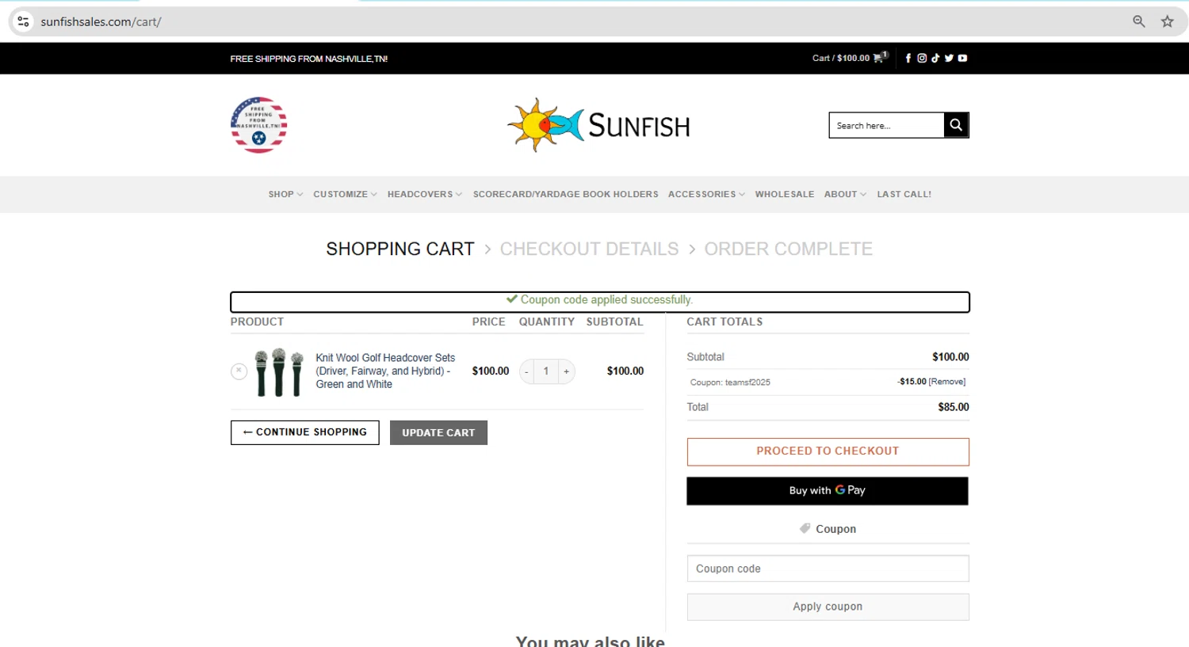Click the Cart / $100.00 link
Viewport: 1189px width, 647px height.
click(840, 58)
